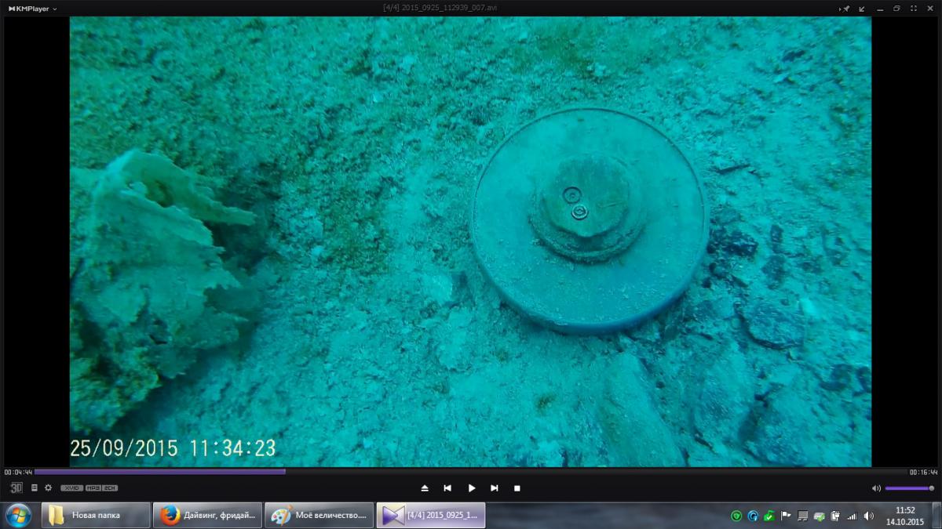Click the eject/open file icon
Viewport: 942px width, 529px height.
[x=425, y=488]
